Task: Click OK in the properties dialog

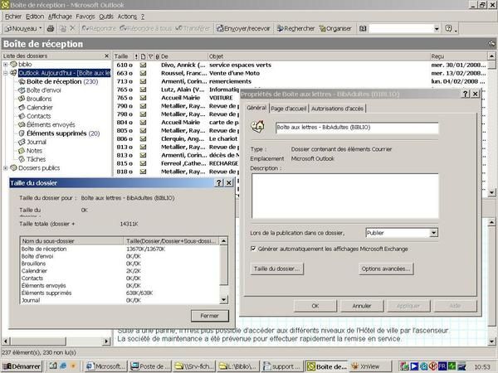Action: pyautogui.click(x=315, y=306)
